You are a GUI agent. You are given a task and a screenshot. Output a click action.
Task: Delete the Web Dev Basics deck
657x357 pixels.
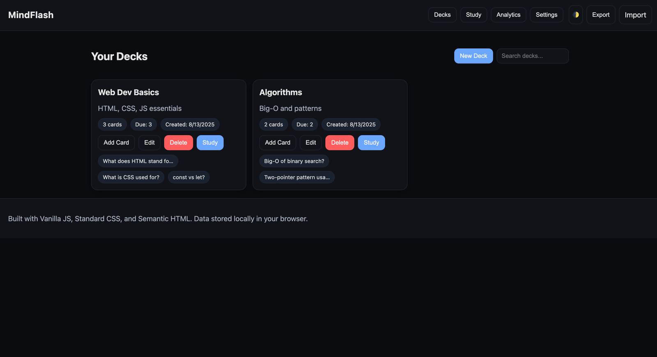(178, 143)
